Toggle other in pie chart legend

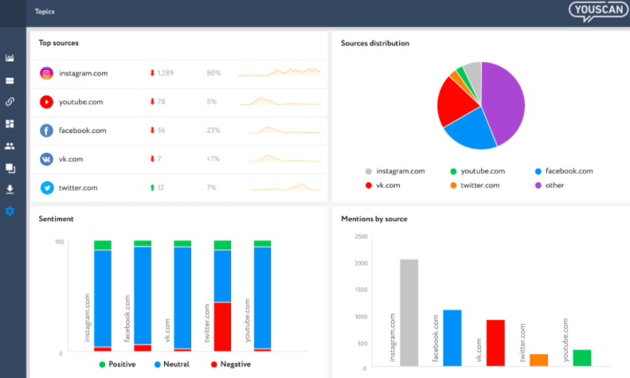pyautogui.click(x=550, y=185)
